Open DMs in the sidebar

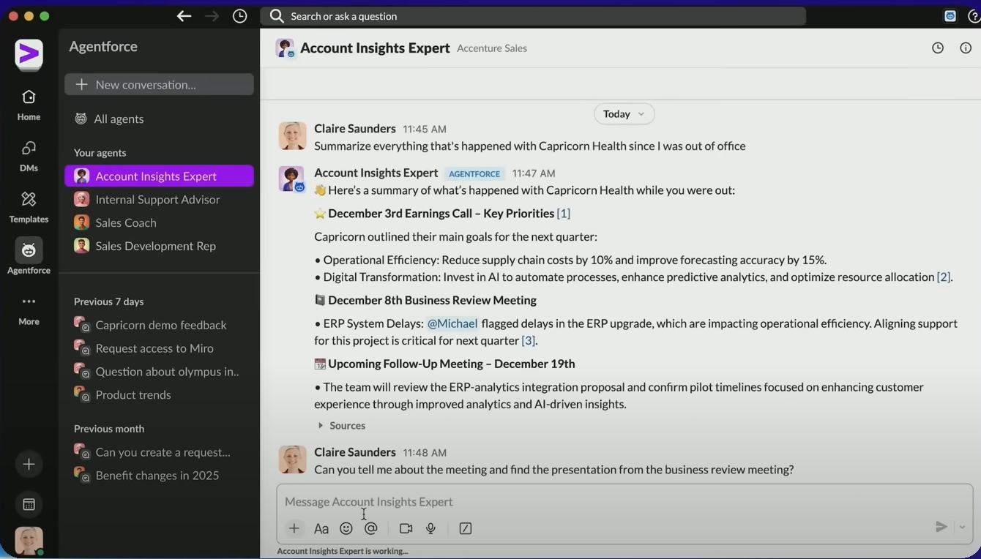[29, 156]
